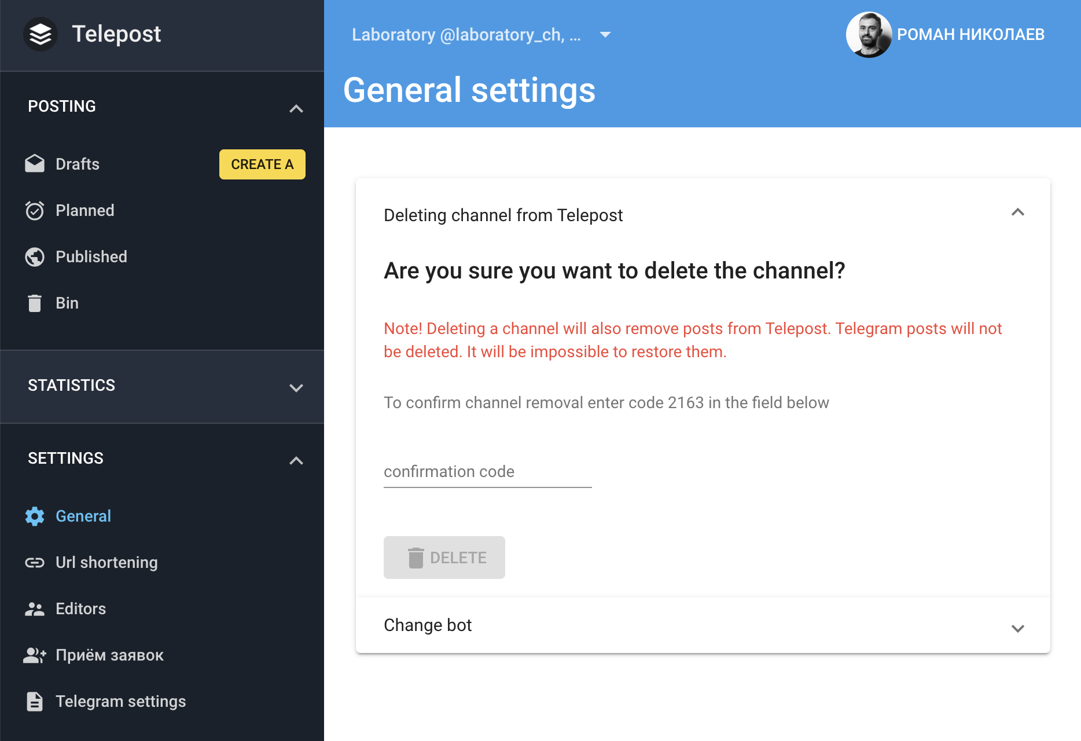Click the General settings page title
1081x741 pixels.
coord(469,90)
